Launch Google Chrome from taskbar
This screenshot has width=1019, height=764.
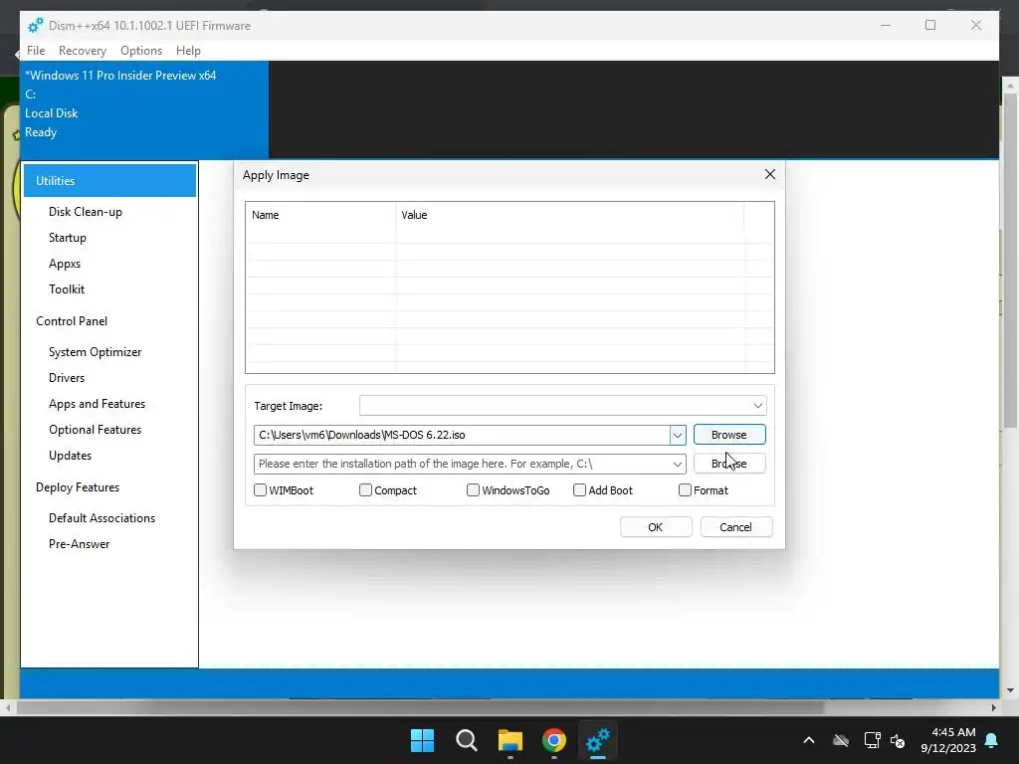(553, 740)
